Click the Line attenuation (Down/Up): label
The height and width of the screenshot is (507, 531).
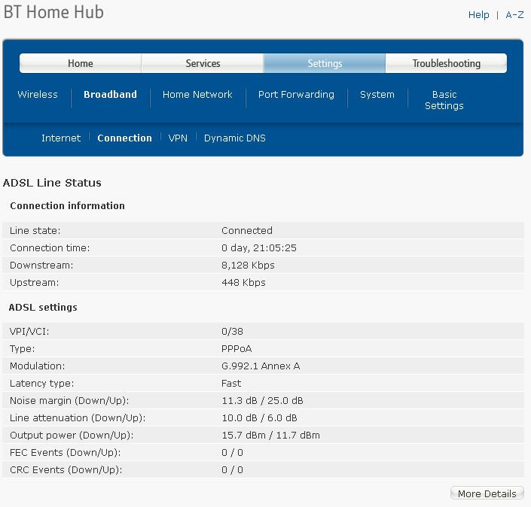[78, 417]
